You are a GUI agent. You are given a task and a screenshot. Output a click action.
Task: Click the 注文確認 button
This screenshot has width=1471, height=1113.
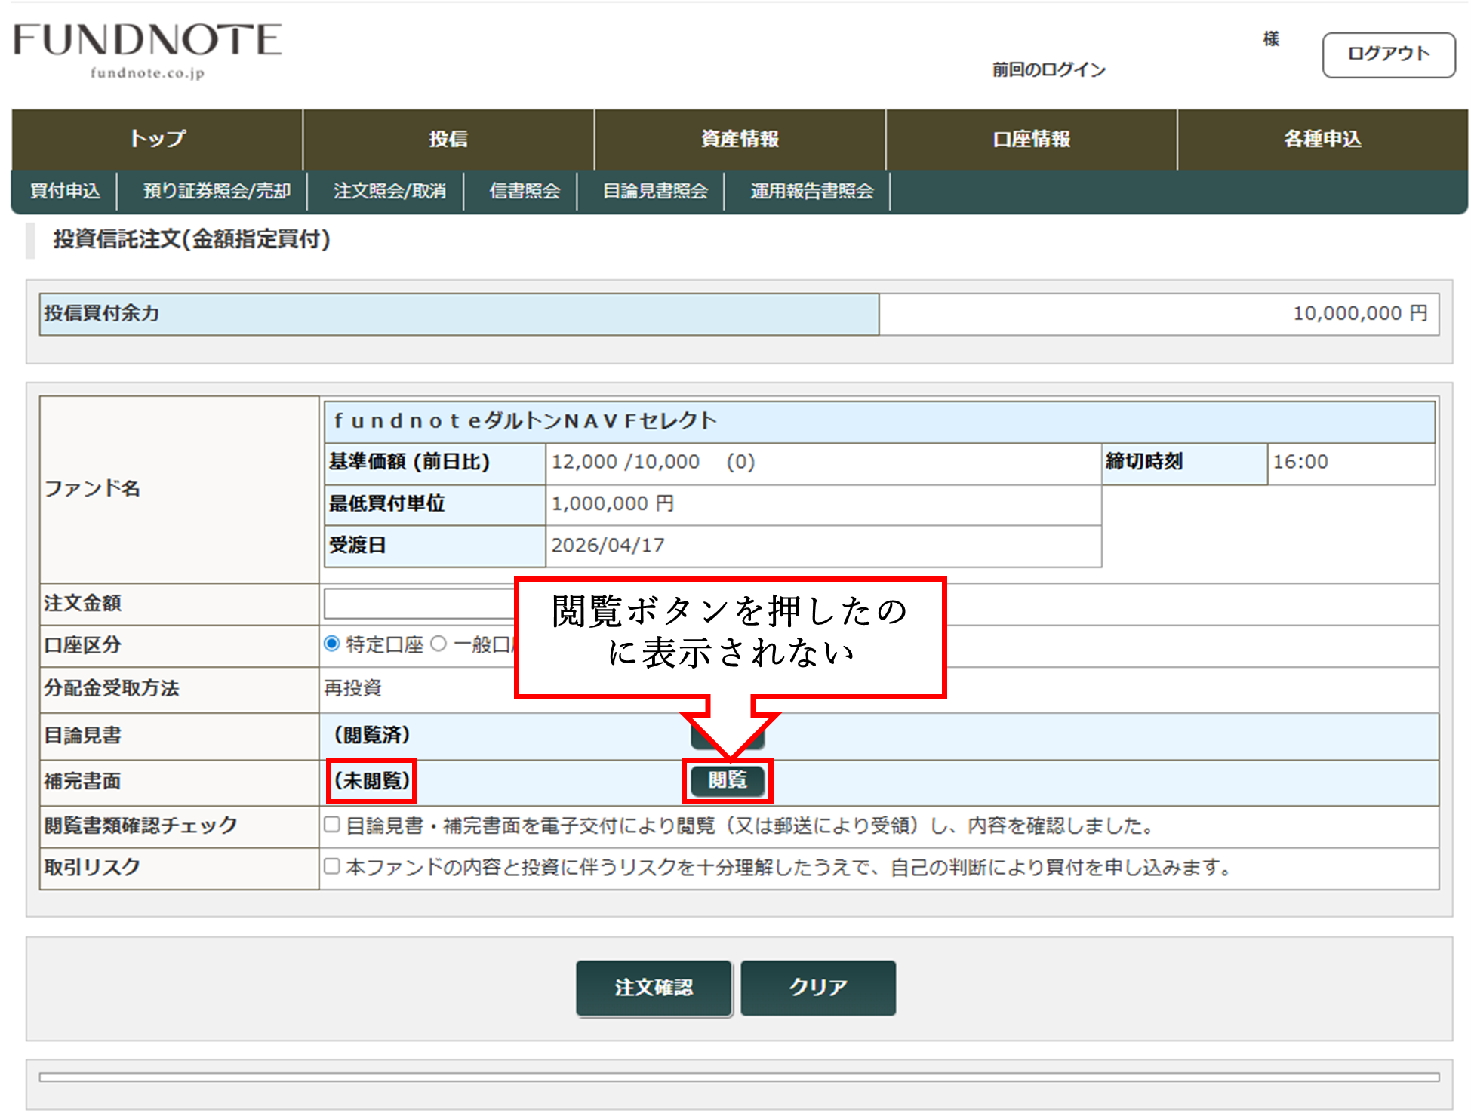pos(654,988)
